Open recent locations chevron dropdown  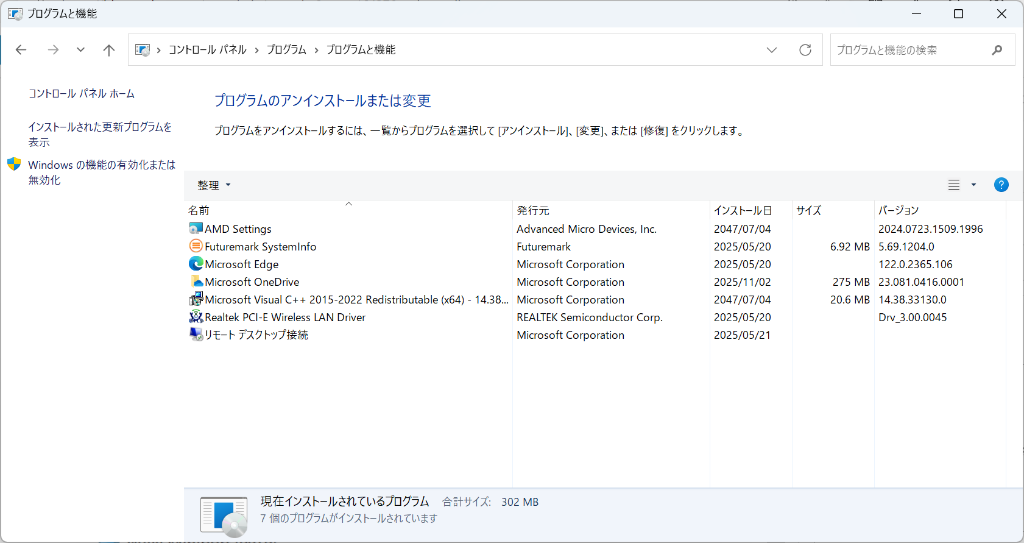pos(80,50)
